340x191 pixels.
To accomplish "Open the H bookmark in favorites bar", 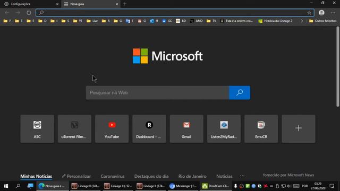I will click(x=154, y=21).
